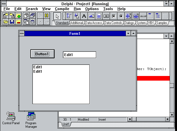Click the code editor vertical scrollbar thumb

click(172, 86)
